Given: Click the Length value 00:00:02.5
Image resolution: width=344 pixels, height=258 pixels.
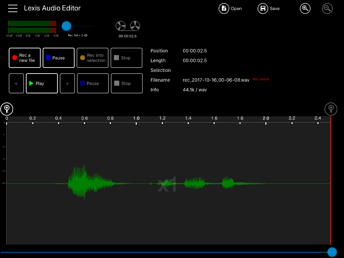Looking at the screenshot, I should (x=195, y=60).
